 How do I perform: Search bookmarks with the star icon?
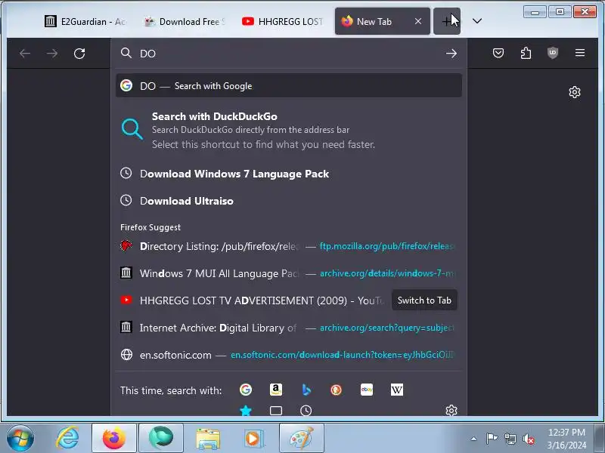(x=246, y=411)
